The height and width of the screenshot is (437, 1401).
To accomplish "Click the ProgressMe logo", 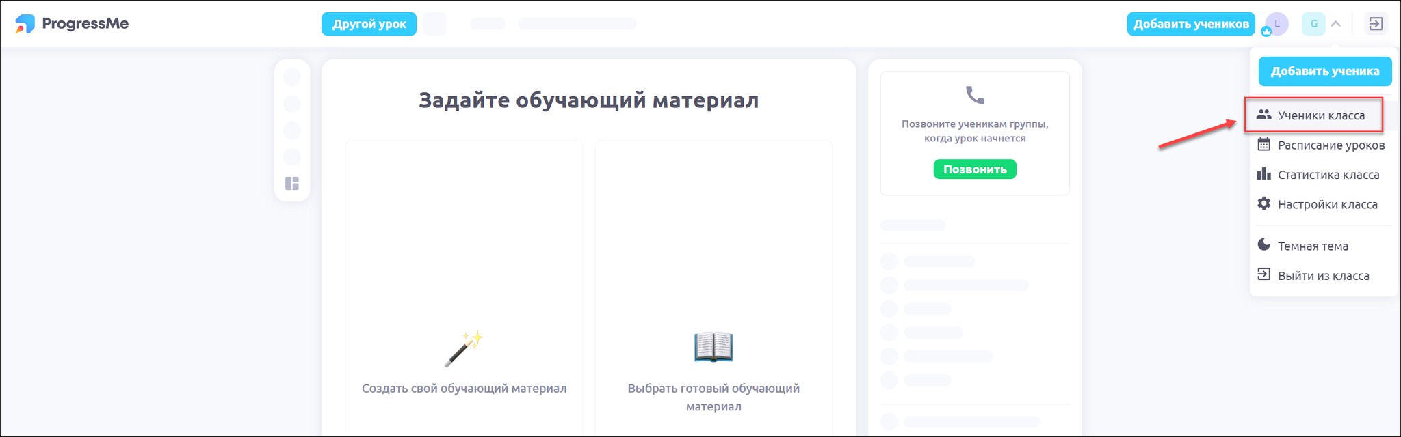I will (72, 24).
